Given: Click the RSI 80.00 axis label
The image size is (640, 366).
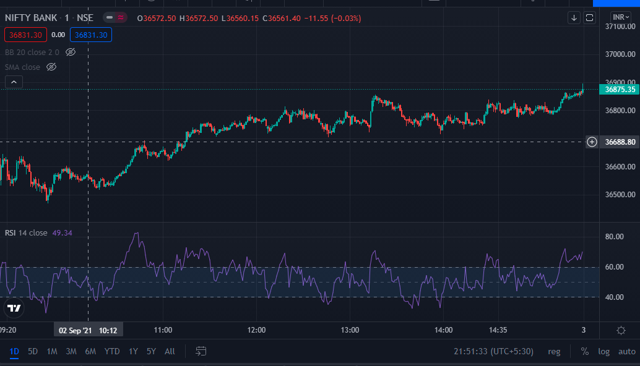Looking at the screenshot, I should click(x=614, y=237).
